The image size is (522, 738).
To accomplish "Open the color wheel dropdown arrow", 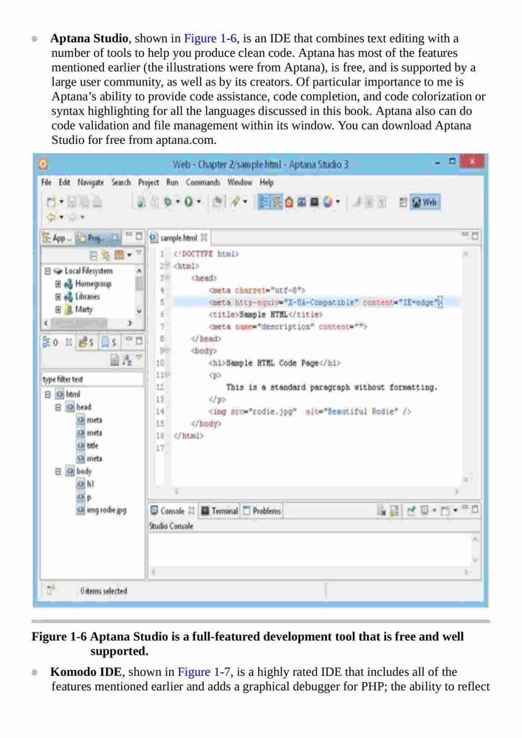I will coord(337,202).
